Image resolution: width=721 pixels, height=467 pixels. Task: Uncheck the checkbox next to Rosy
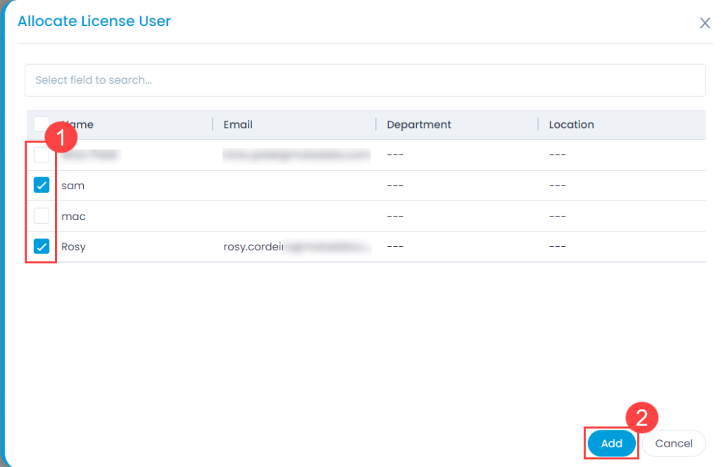point(40,246)
